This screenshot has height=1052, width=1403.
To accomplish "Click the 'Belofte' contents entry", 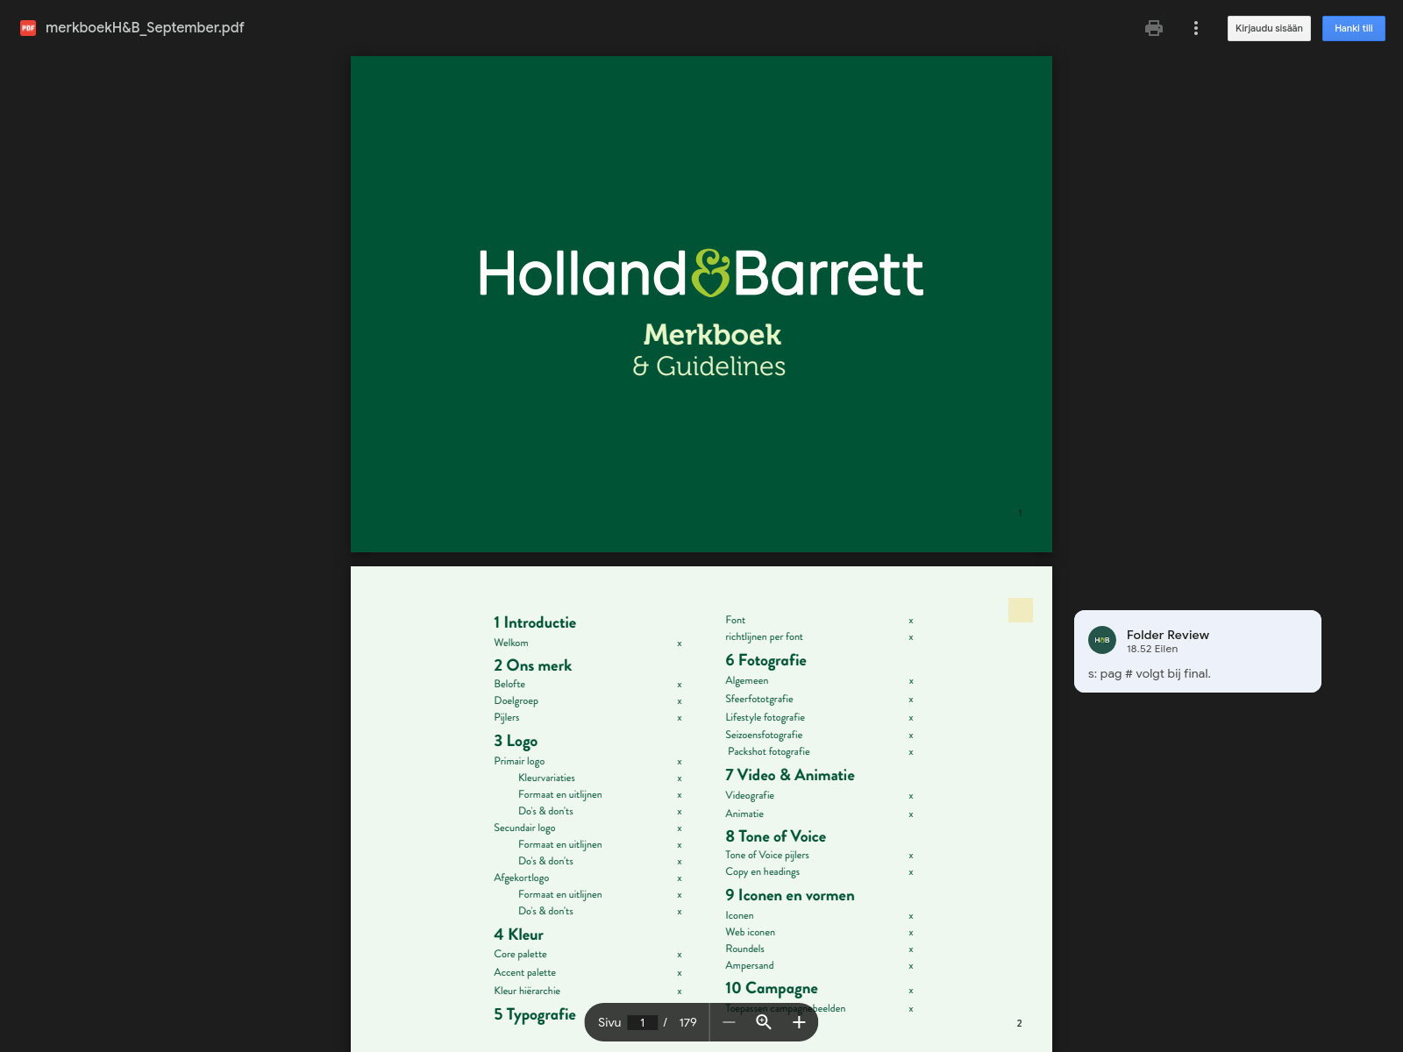I will pos(509,684).
